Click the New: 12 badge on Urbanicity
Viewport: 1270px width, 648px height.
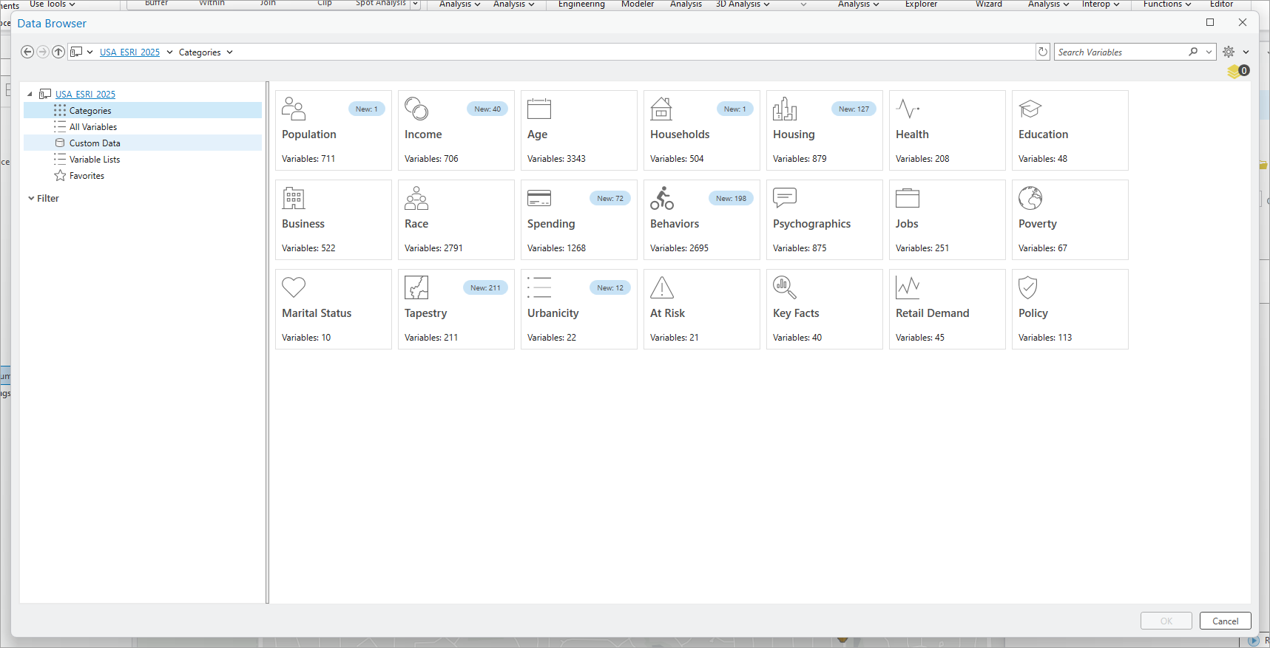click(609, 287)
